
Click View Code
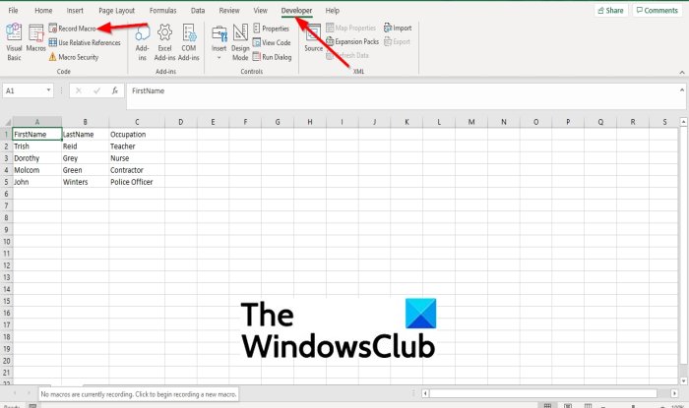pos(272,42)
